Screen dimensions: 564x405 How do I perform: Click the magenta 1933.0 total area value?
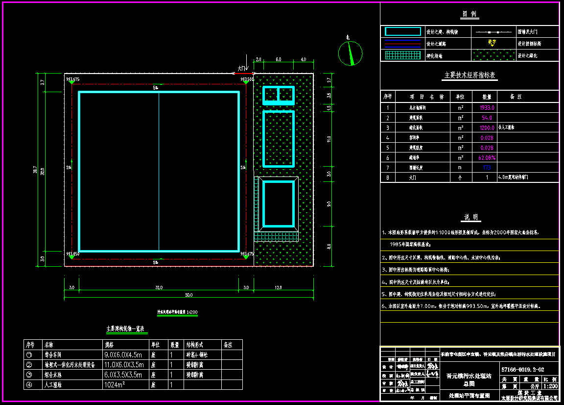pos(486,108)
